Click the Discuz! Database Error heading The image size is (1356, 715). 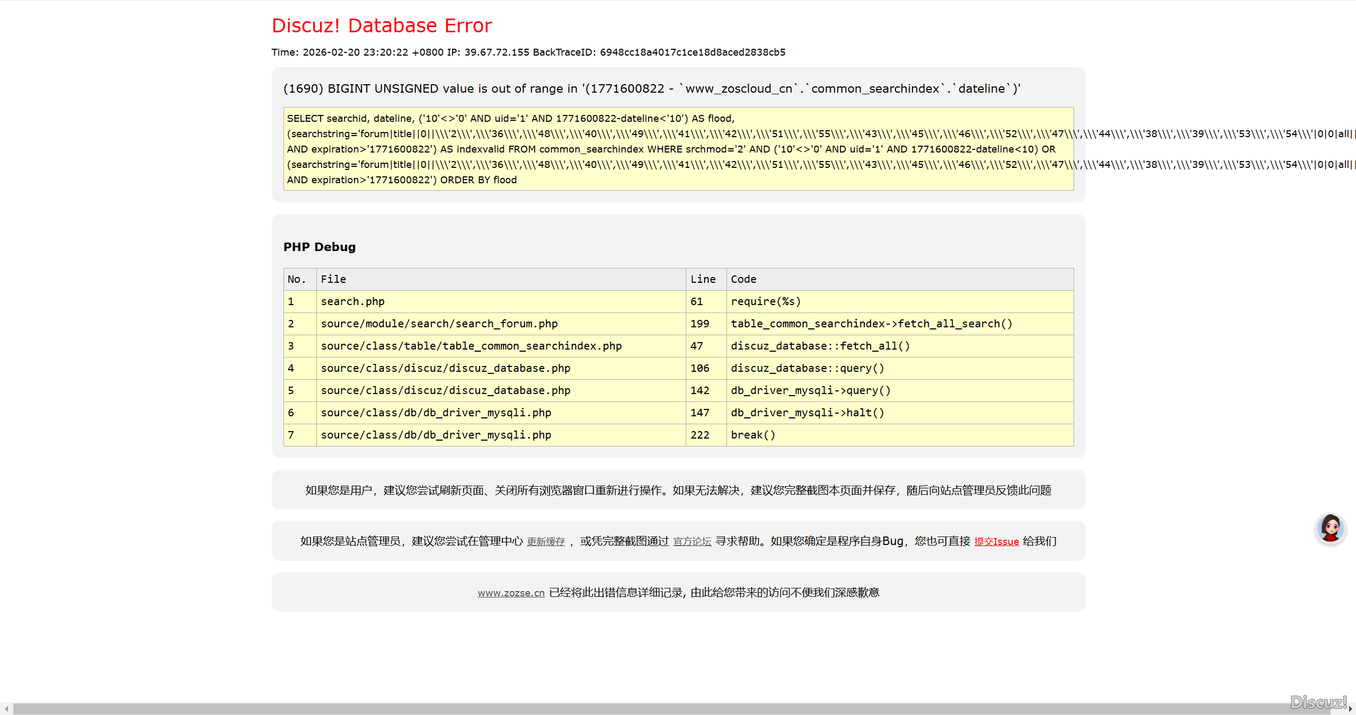point(382,25)
